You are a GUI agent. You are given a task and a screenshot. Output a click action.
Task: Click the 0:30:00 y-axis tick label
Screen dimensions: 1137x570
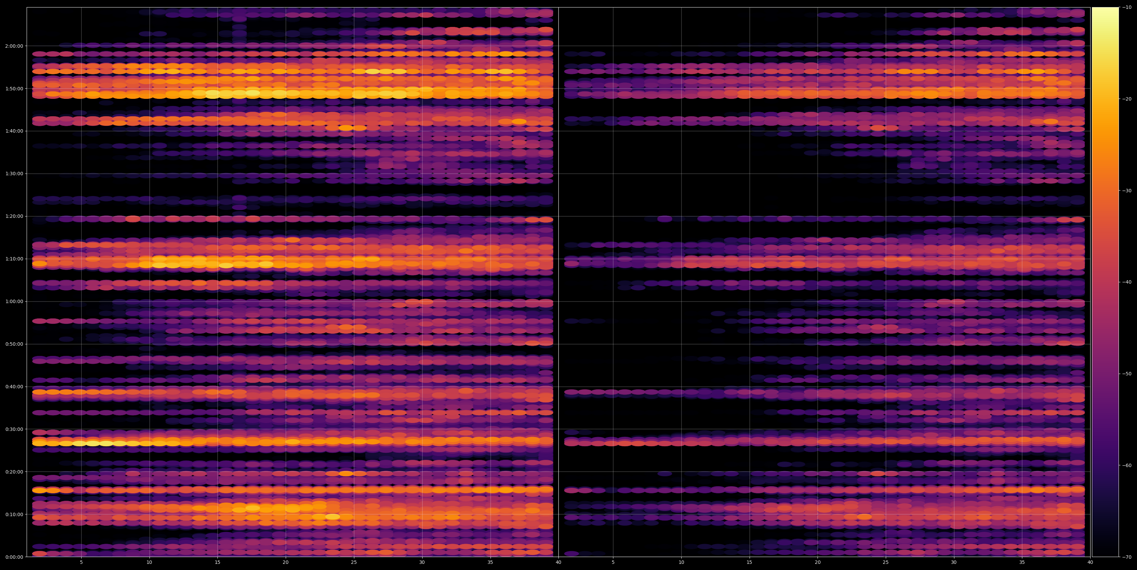click(14, 429)
